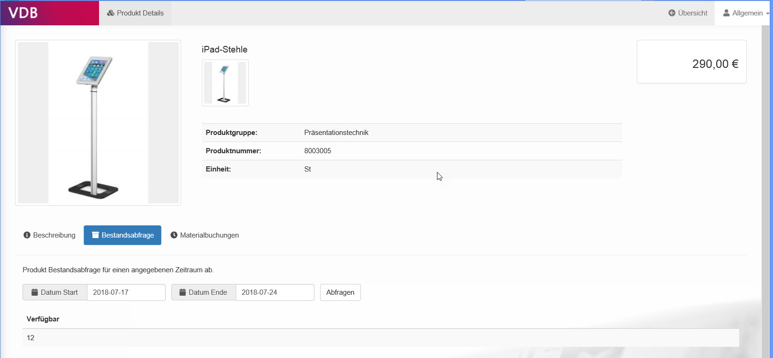Click the calendar icon beside Datum Start
The width and height of the screenshot is (773, 358).
coord(35,292)
